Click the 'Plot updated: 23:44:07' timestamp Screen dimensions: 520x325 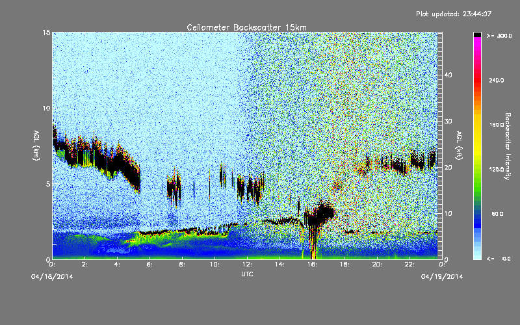454,14
